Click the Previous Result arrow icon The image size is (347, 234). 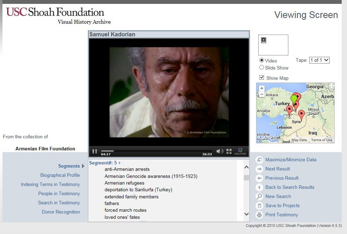[259, 178]
